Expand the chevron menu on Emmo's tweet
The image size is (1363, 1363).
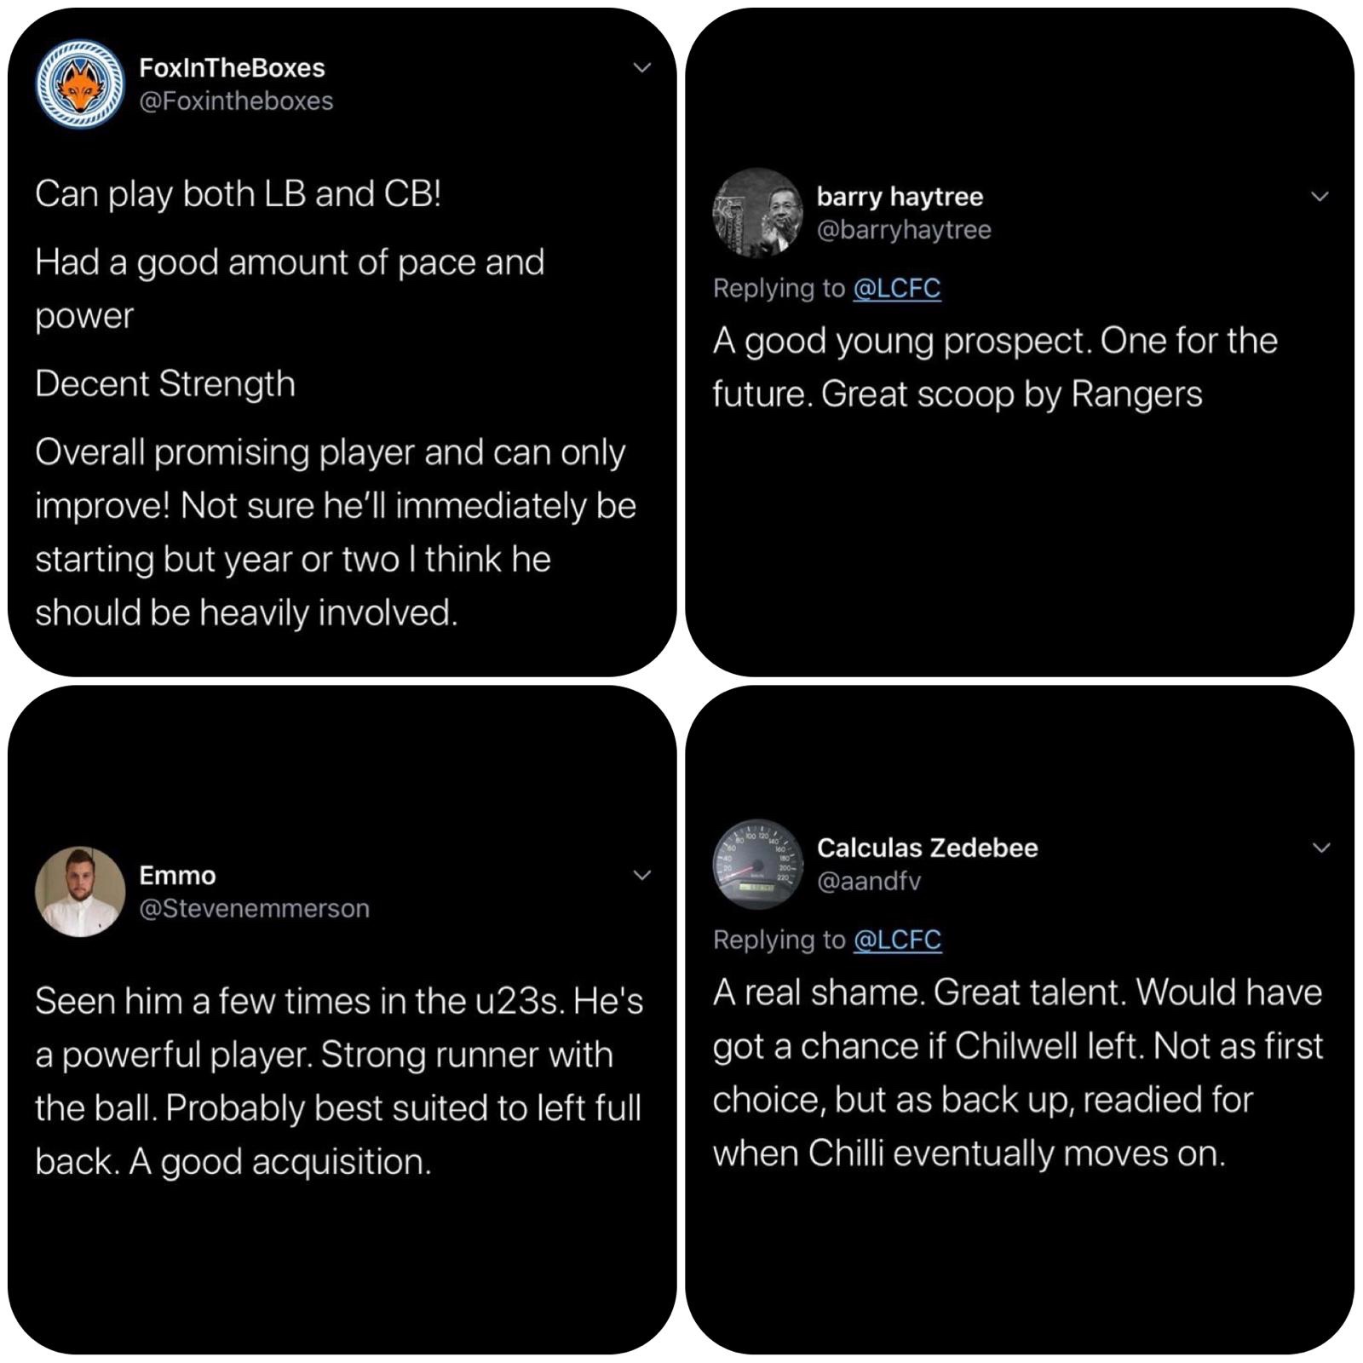point(643,875)
